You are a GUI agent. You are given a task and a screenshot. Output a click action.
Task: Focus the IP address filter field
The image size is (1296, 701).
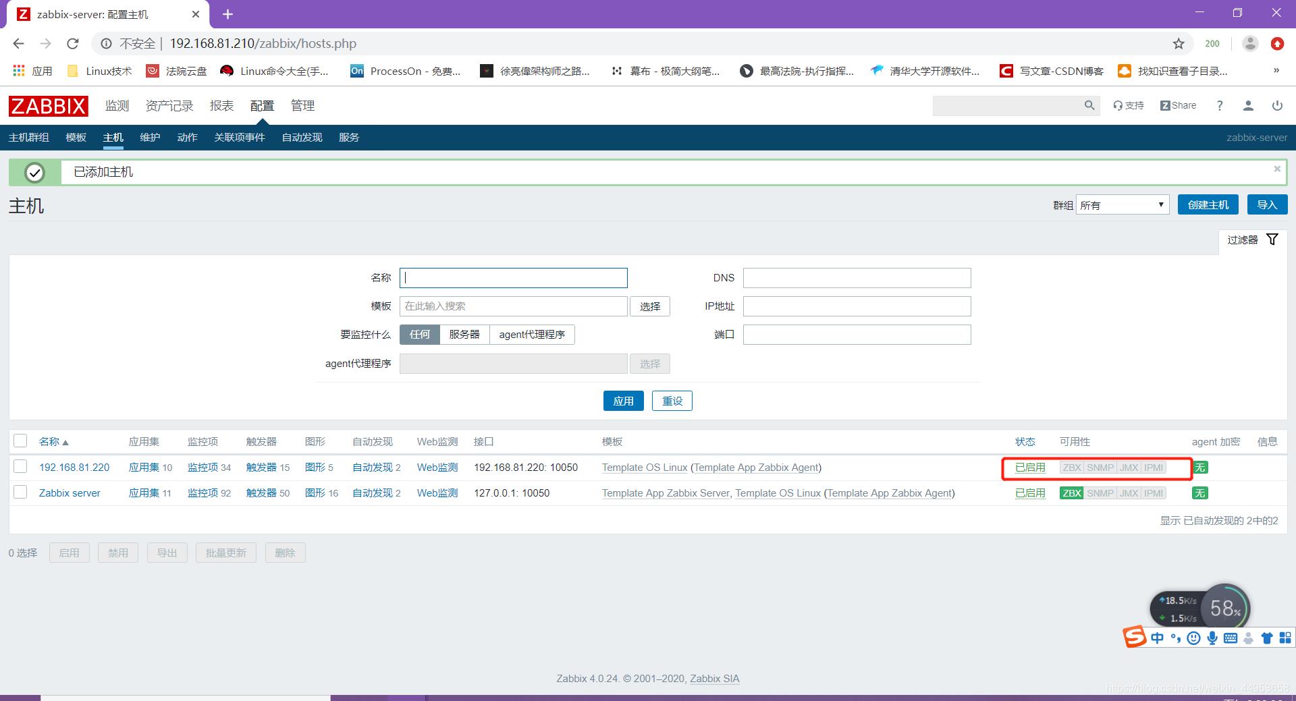click(857, 306)
